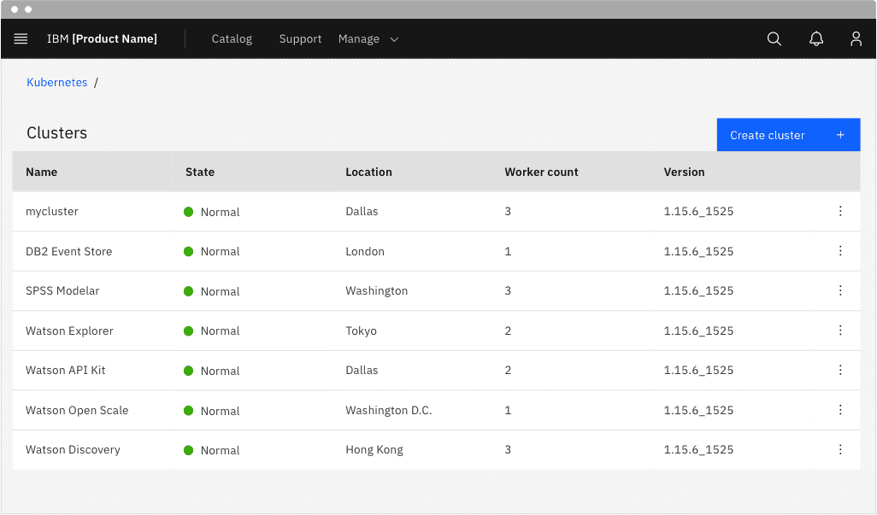Screen dimensions: 877x515
Task: Click the Washington location of SPSS Modelar
Action: [x=376, y=291]
